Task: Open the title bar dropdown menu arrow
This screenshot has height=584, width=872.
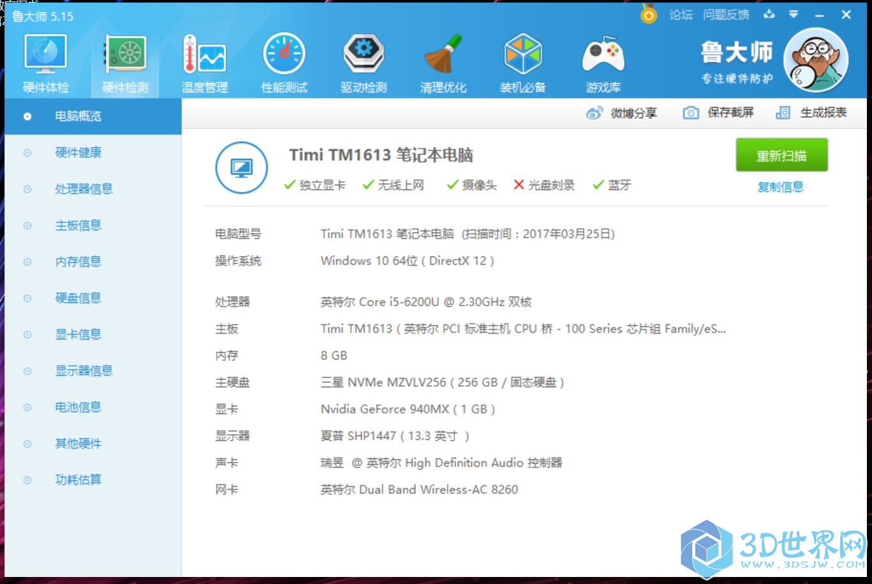Action: click(x=793, y=14)
